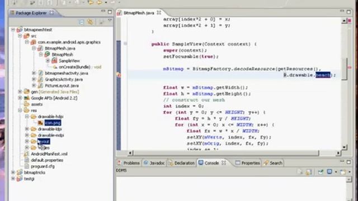The height and width of the screenshot is (201, 358).
Task: Select default.properties file
Action: pos(47,160)
